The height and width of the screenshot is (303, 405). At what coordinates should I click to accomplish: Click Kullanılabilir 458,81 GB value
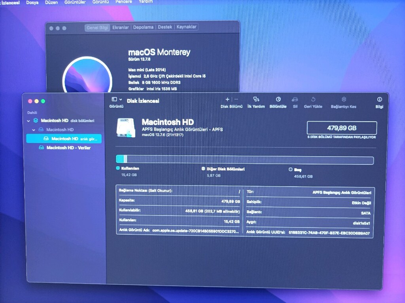[212, 211]
